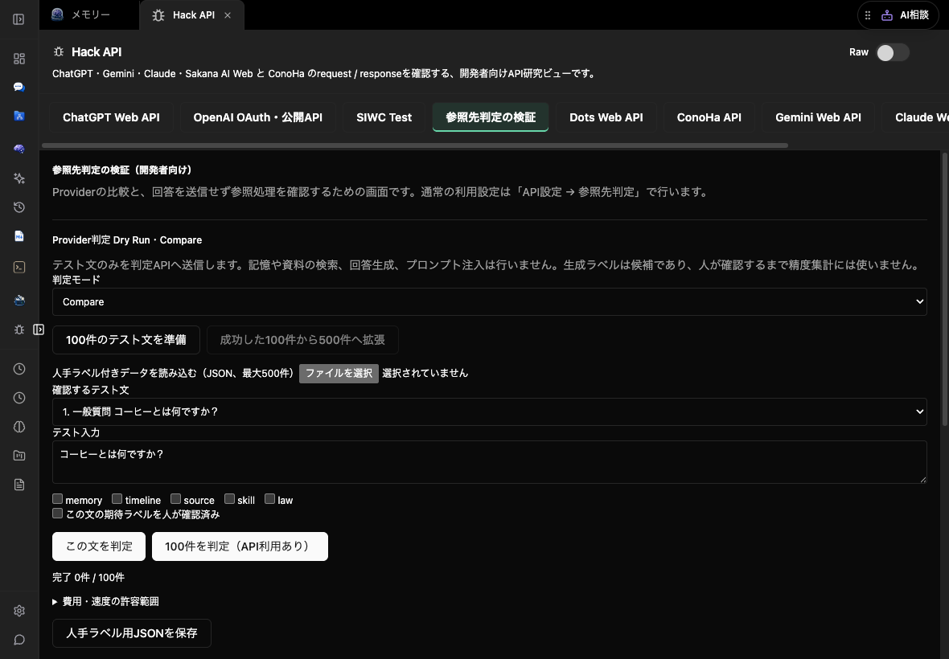Open the Markdown file icon in the sidebar
The width and height of the screenshot is (949, 659).
[x=18, y=236]
